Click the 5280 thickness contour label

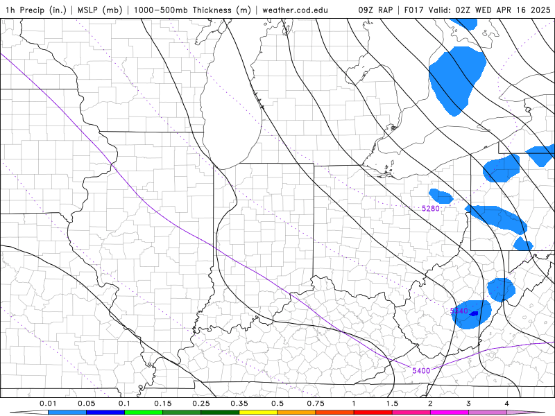pyautogui.click(x=430, y=209)
